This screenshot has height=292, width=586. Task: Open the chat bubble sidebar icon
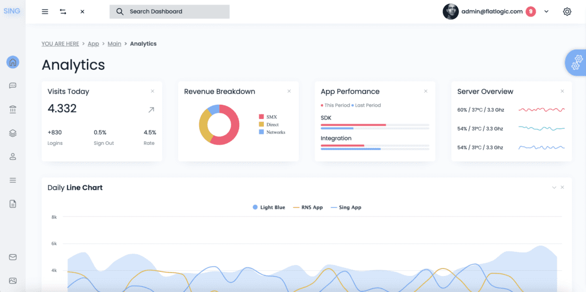13,86
